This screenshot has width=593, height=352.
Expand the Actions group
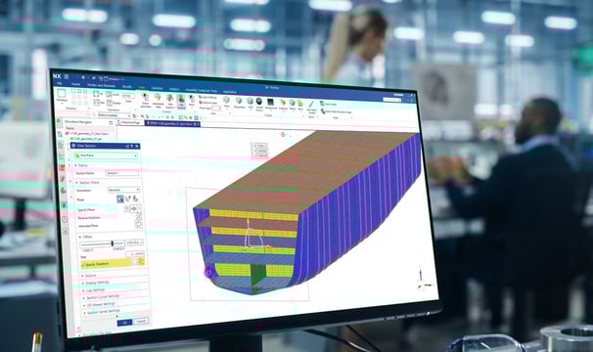click(x=89, y=276)
